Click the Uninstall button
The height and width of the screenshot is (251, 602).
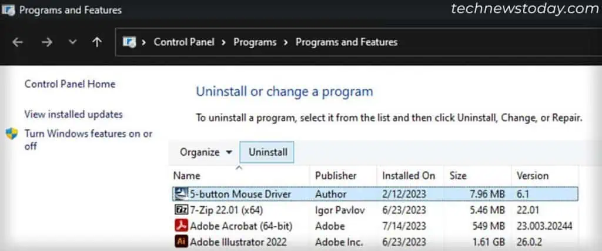(x=267, y=152)
